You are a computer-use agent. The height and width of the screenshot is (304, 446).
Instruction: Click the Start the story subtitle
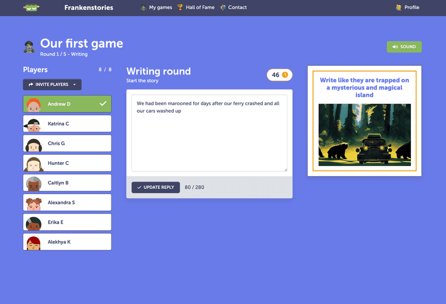(142, 81)
